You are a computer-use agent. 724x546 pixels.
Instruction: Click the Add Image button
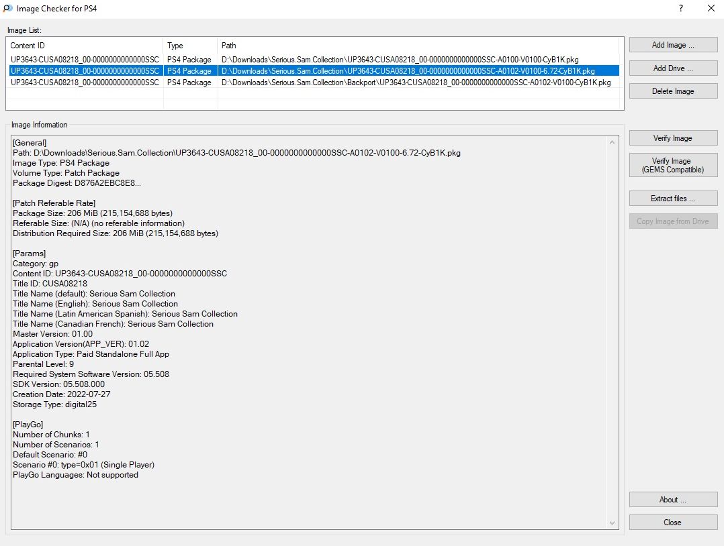point(673,45)
